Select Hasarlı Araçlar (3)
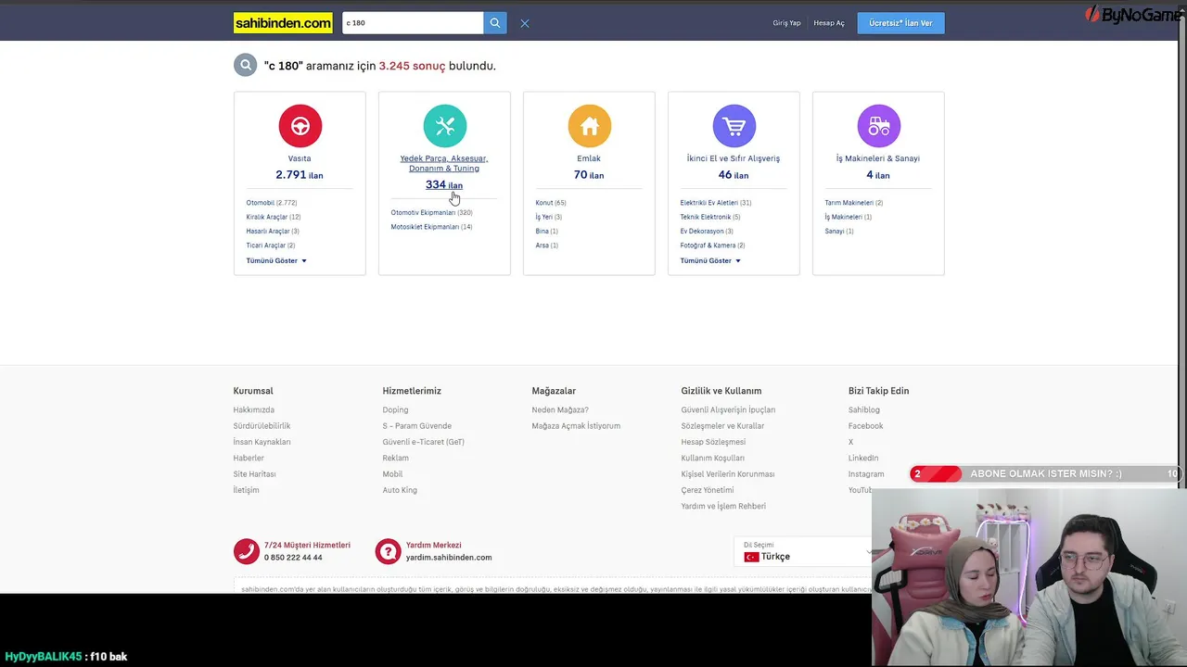 (x=273, y=231)
